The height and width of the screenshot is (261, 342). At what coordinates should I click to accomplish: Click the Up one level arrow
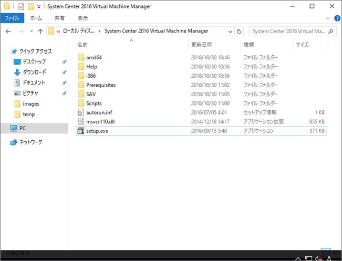tap(40, 32)
